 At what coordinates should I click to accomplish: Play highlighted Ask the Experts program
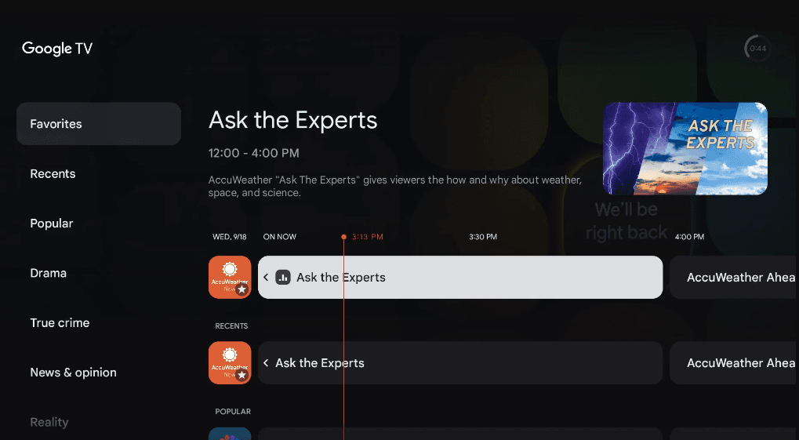tap(460, 277)
